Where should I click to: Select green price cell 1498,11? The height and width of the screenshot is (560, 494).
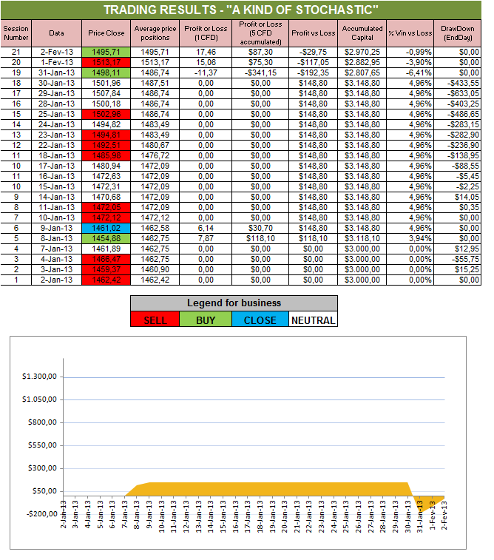[x=106, y=72]
